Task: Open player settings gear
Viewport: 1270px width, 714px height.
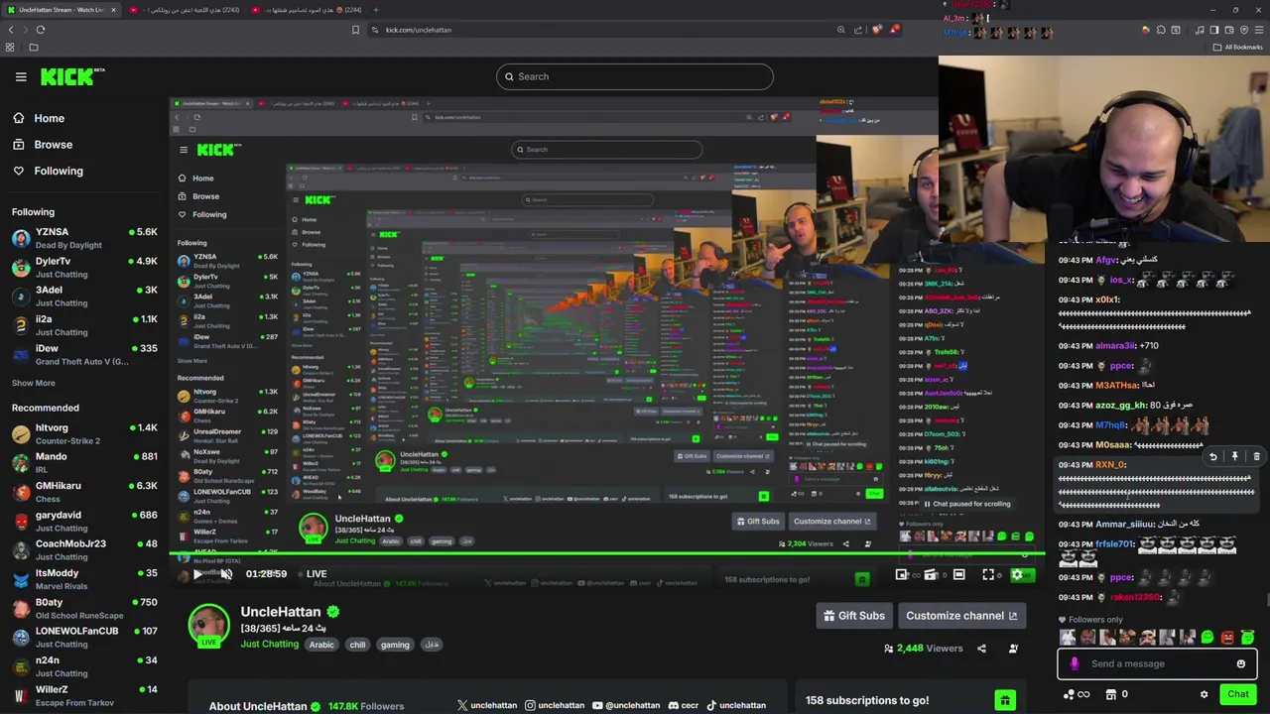Action: click(1016, 574)
